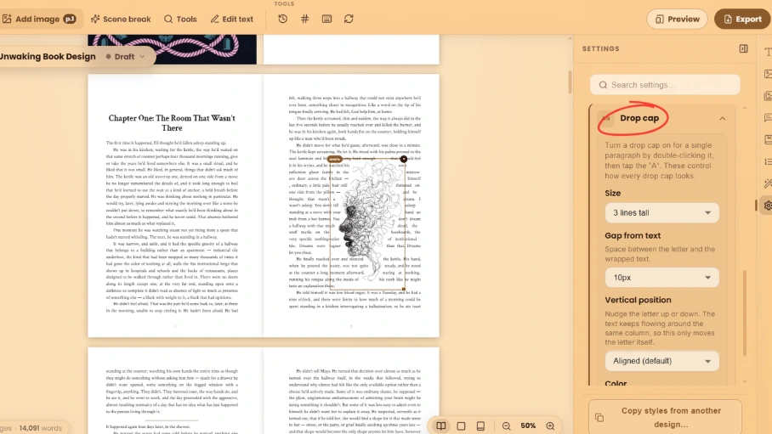The height and width of the screenshot is (434, 772).
Task: Click the refresh icon in Tools toolbar
Action: [x=349, y=19]
